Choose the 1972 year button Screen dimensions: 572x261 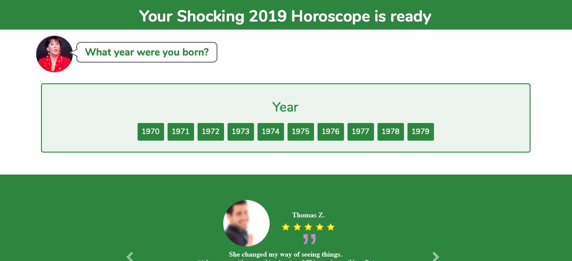coord(211,132)
